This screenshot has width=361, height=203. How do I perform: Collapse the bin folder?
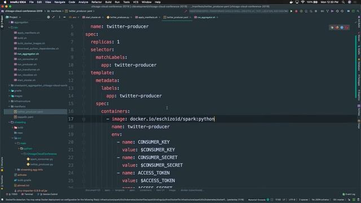[10, 28]
